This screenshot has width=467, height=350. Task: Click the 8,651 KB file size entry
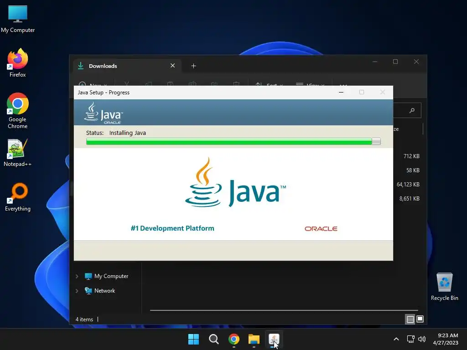point(409,199)
